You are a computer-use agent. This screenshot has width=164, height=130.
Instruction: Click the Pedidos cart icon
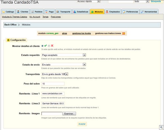click(32, 12)
